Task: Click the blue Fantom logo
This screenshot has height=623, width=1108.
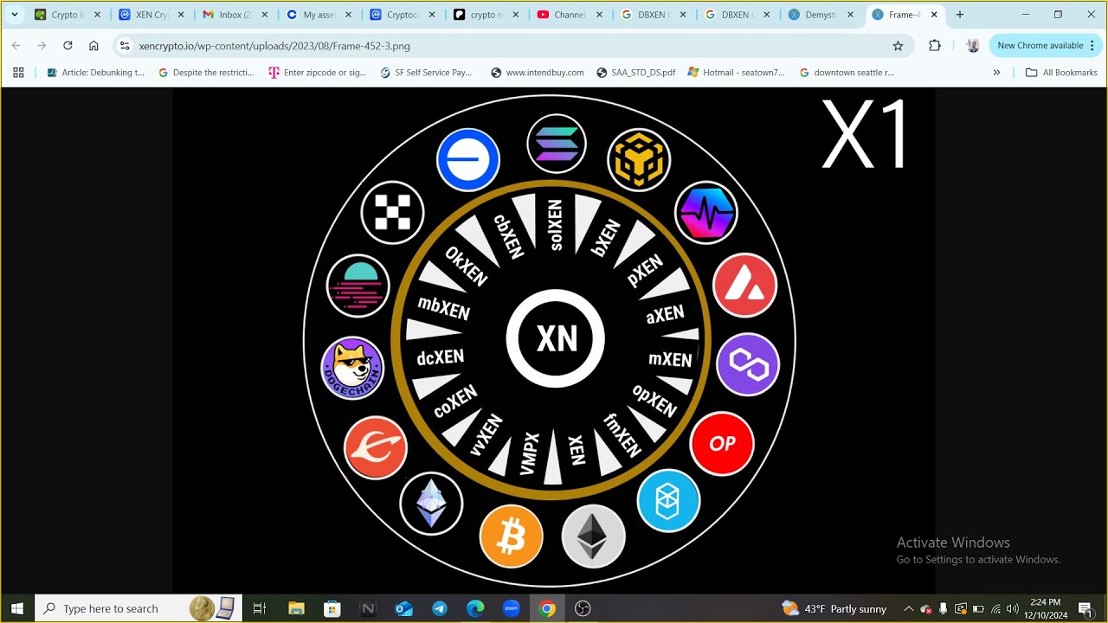Action: point(668,500)
